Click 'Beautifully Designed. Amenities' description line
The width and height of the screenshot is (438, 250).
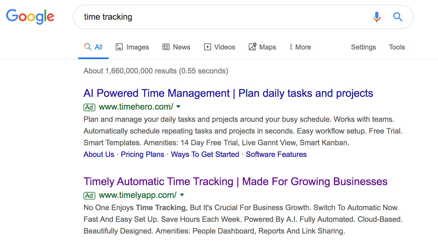click(x=214, y=231)
